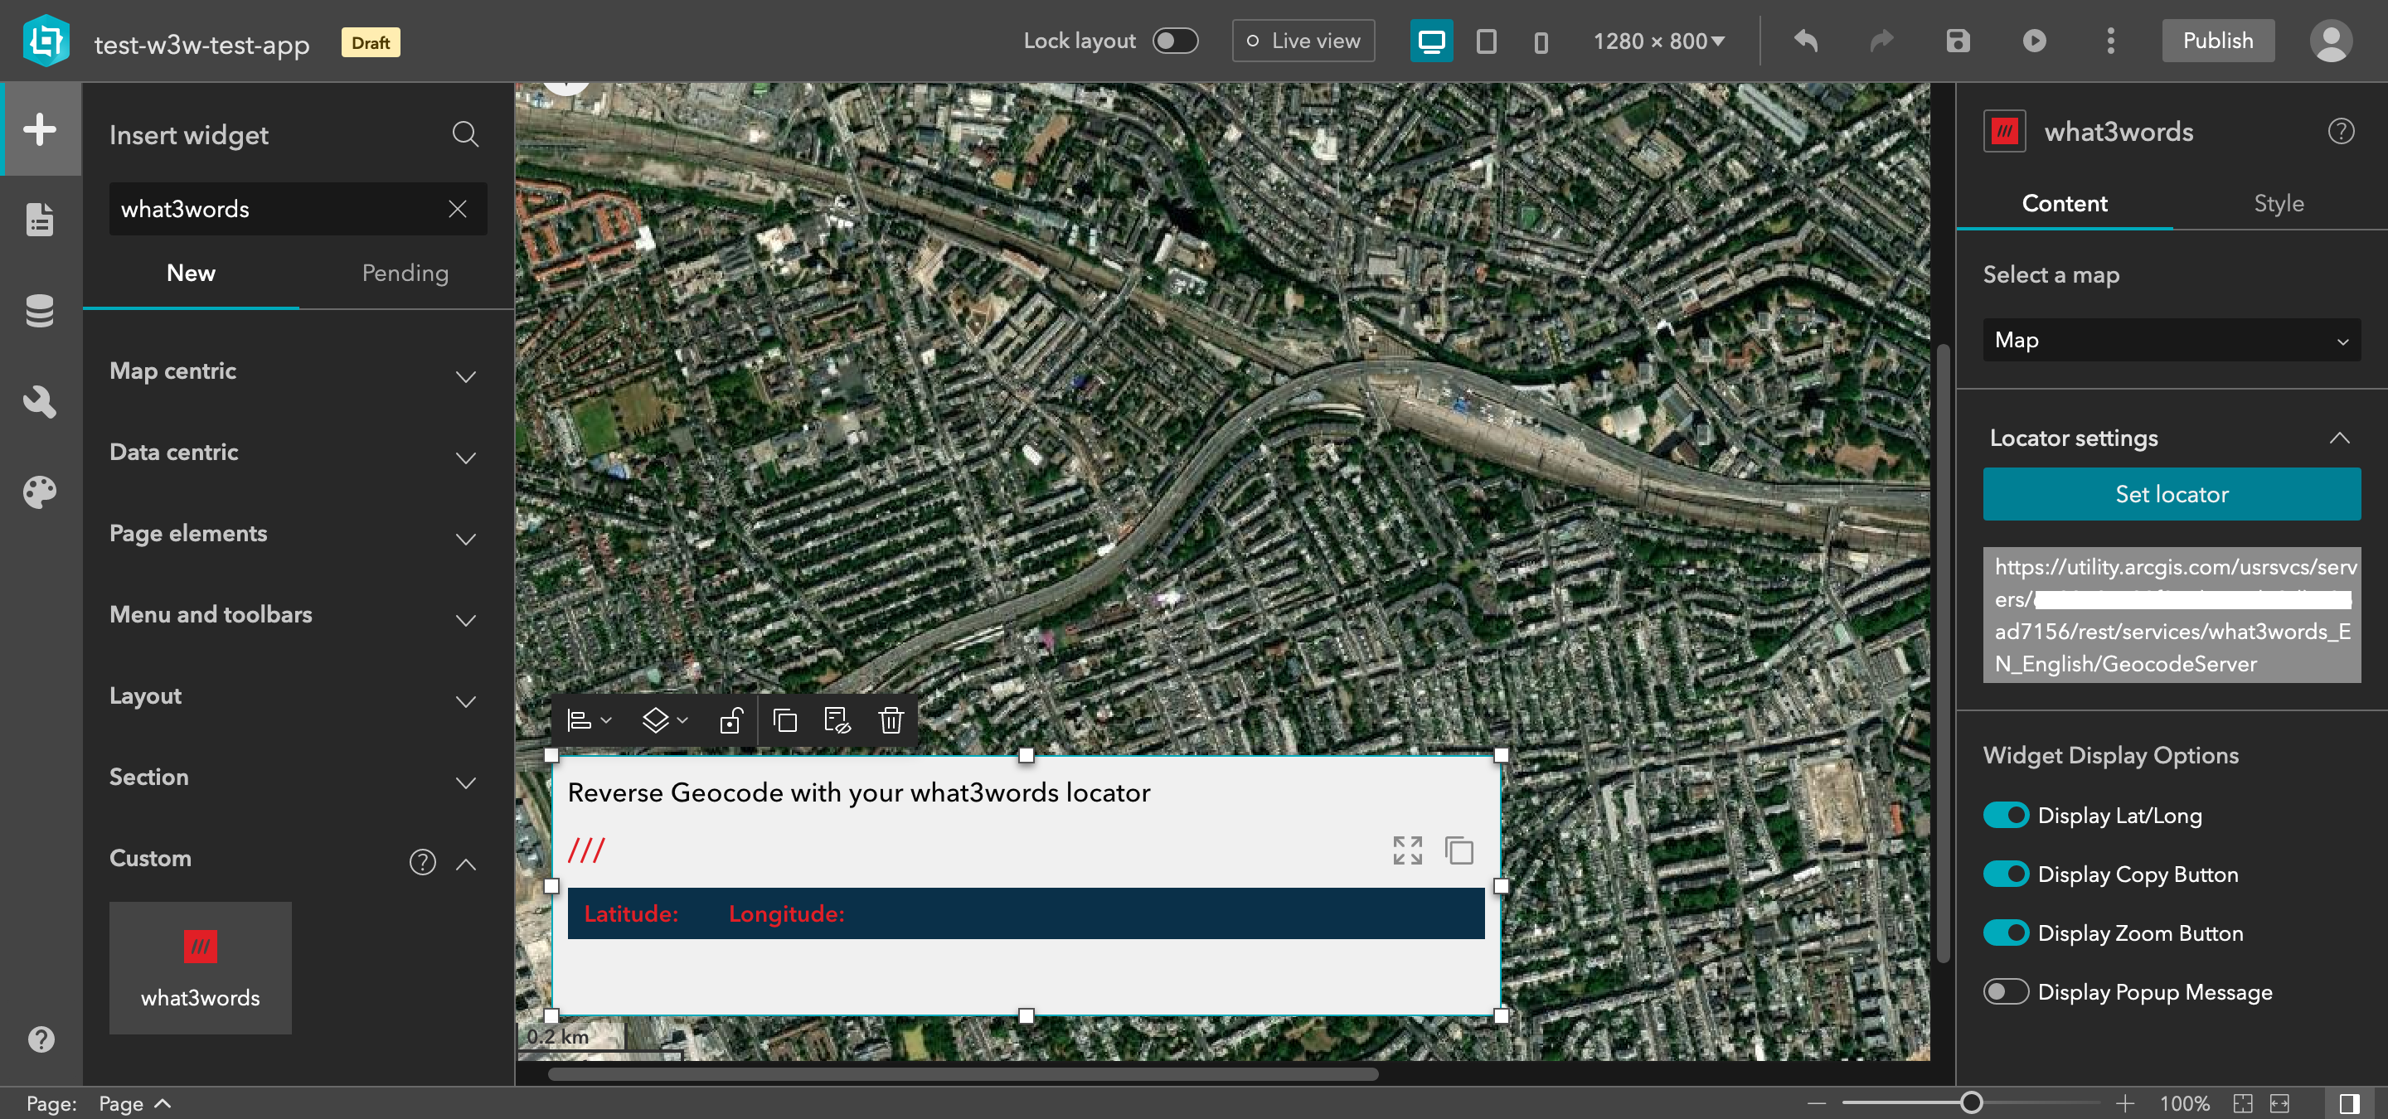Viewport: 2388px width, 1119px height.
Task: Click the preview/play button icon
Action: pos(2038,41)
